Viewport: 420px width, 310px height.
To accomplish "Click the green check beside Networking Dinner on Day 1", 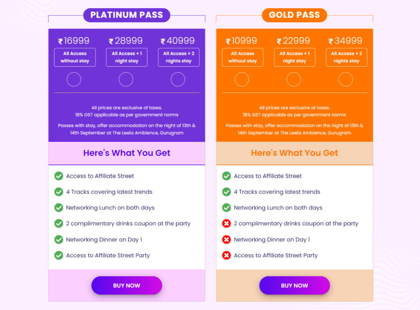I will click(x=59, y=240).
